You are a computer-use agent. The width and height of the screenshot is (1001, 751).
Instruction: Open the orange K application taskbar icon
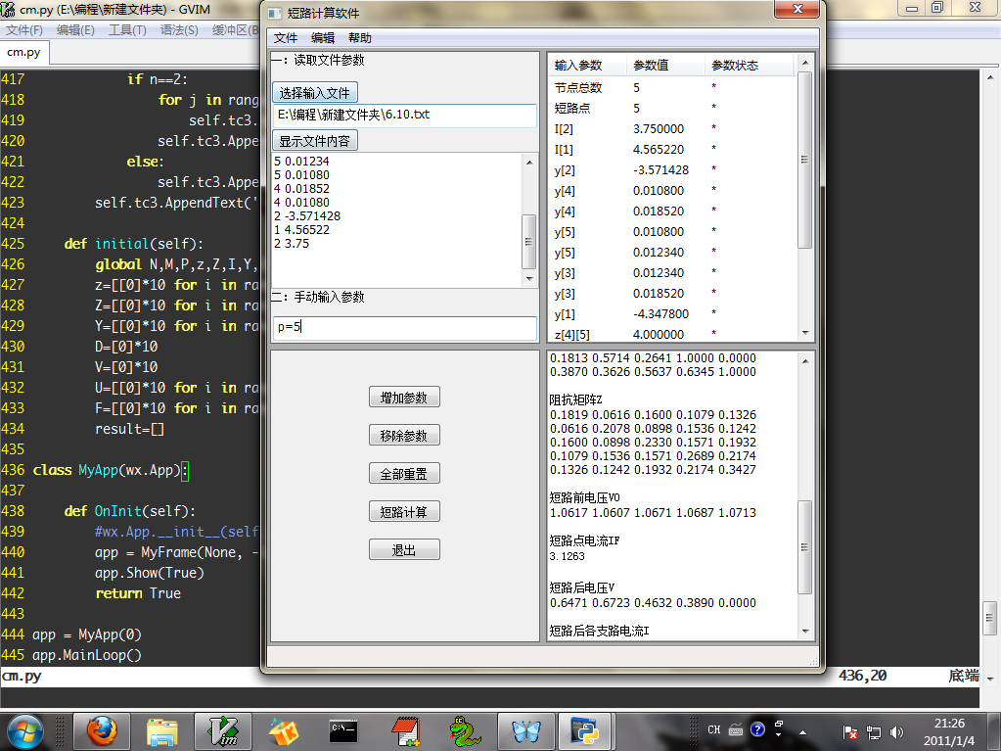284,731
